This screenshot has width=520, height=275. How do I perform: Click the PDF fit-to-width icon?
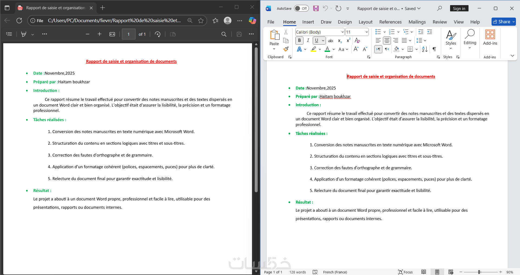(x=112, y=34)
